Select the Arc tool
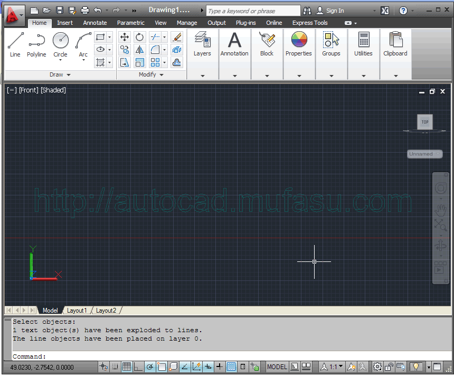 click(83, 44)
